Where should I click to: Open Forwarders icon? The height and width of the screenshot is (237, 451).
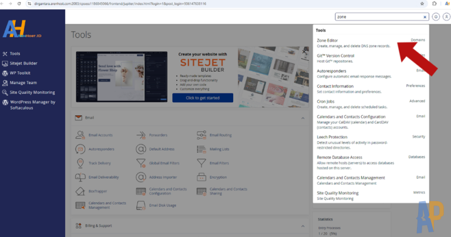pos(141,135)
